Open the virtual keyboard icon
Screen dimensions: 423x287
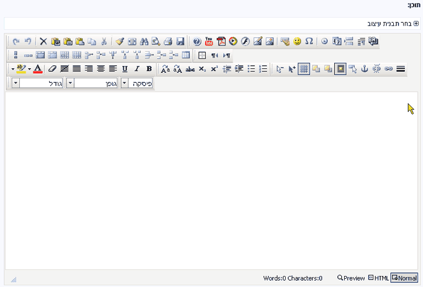(285, 41)
